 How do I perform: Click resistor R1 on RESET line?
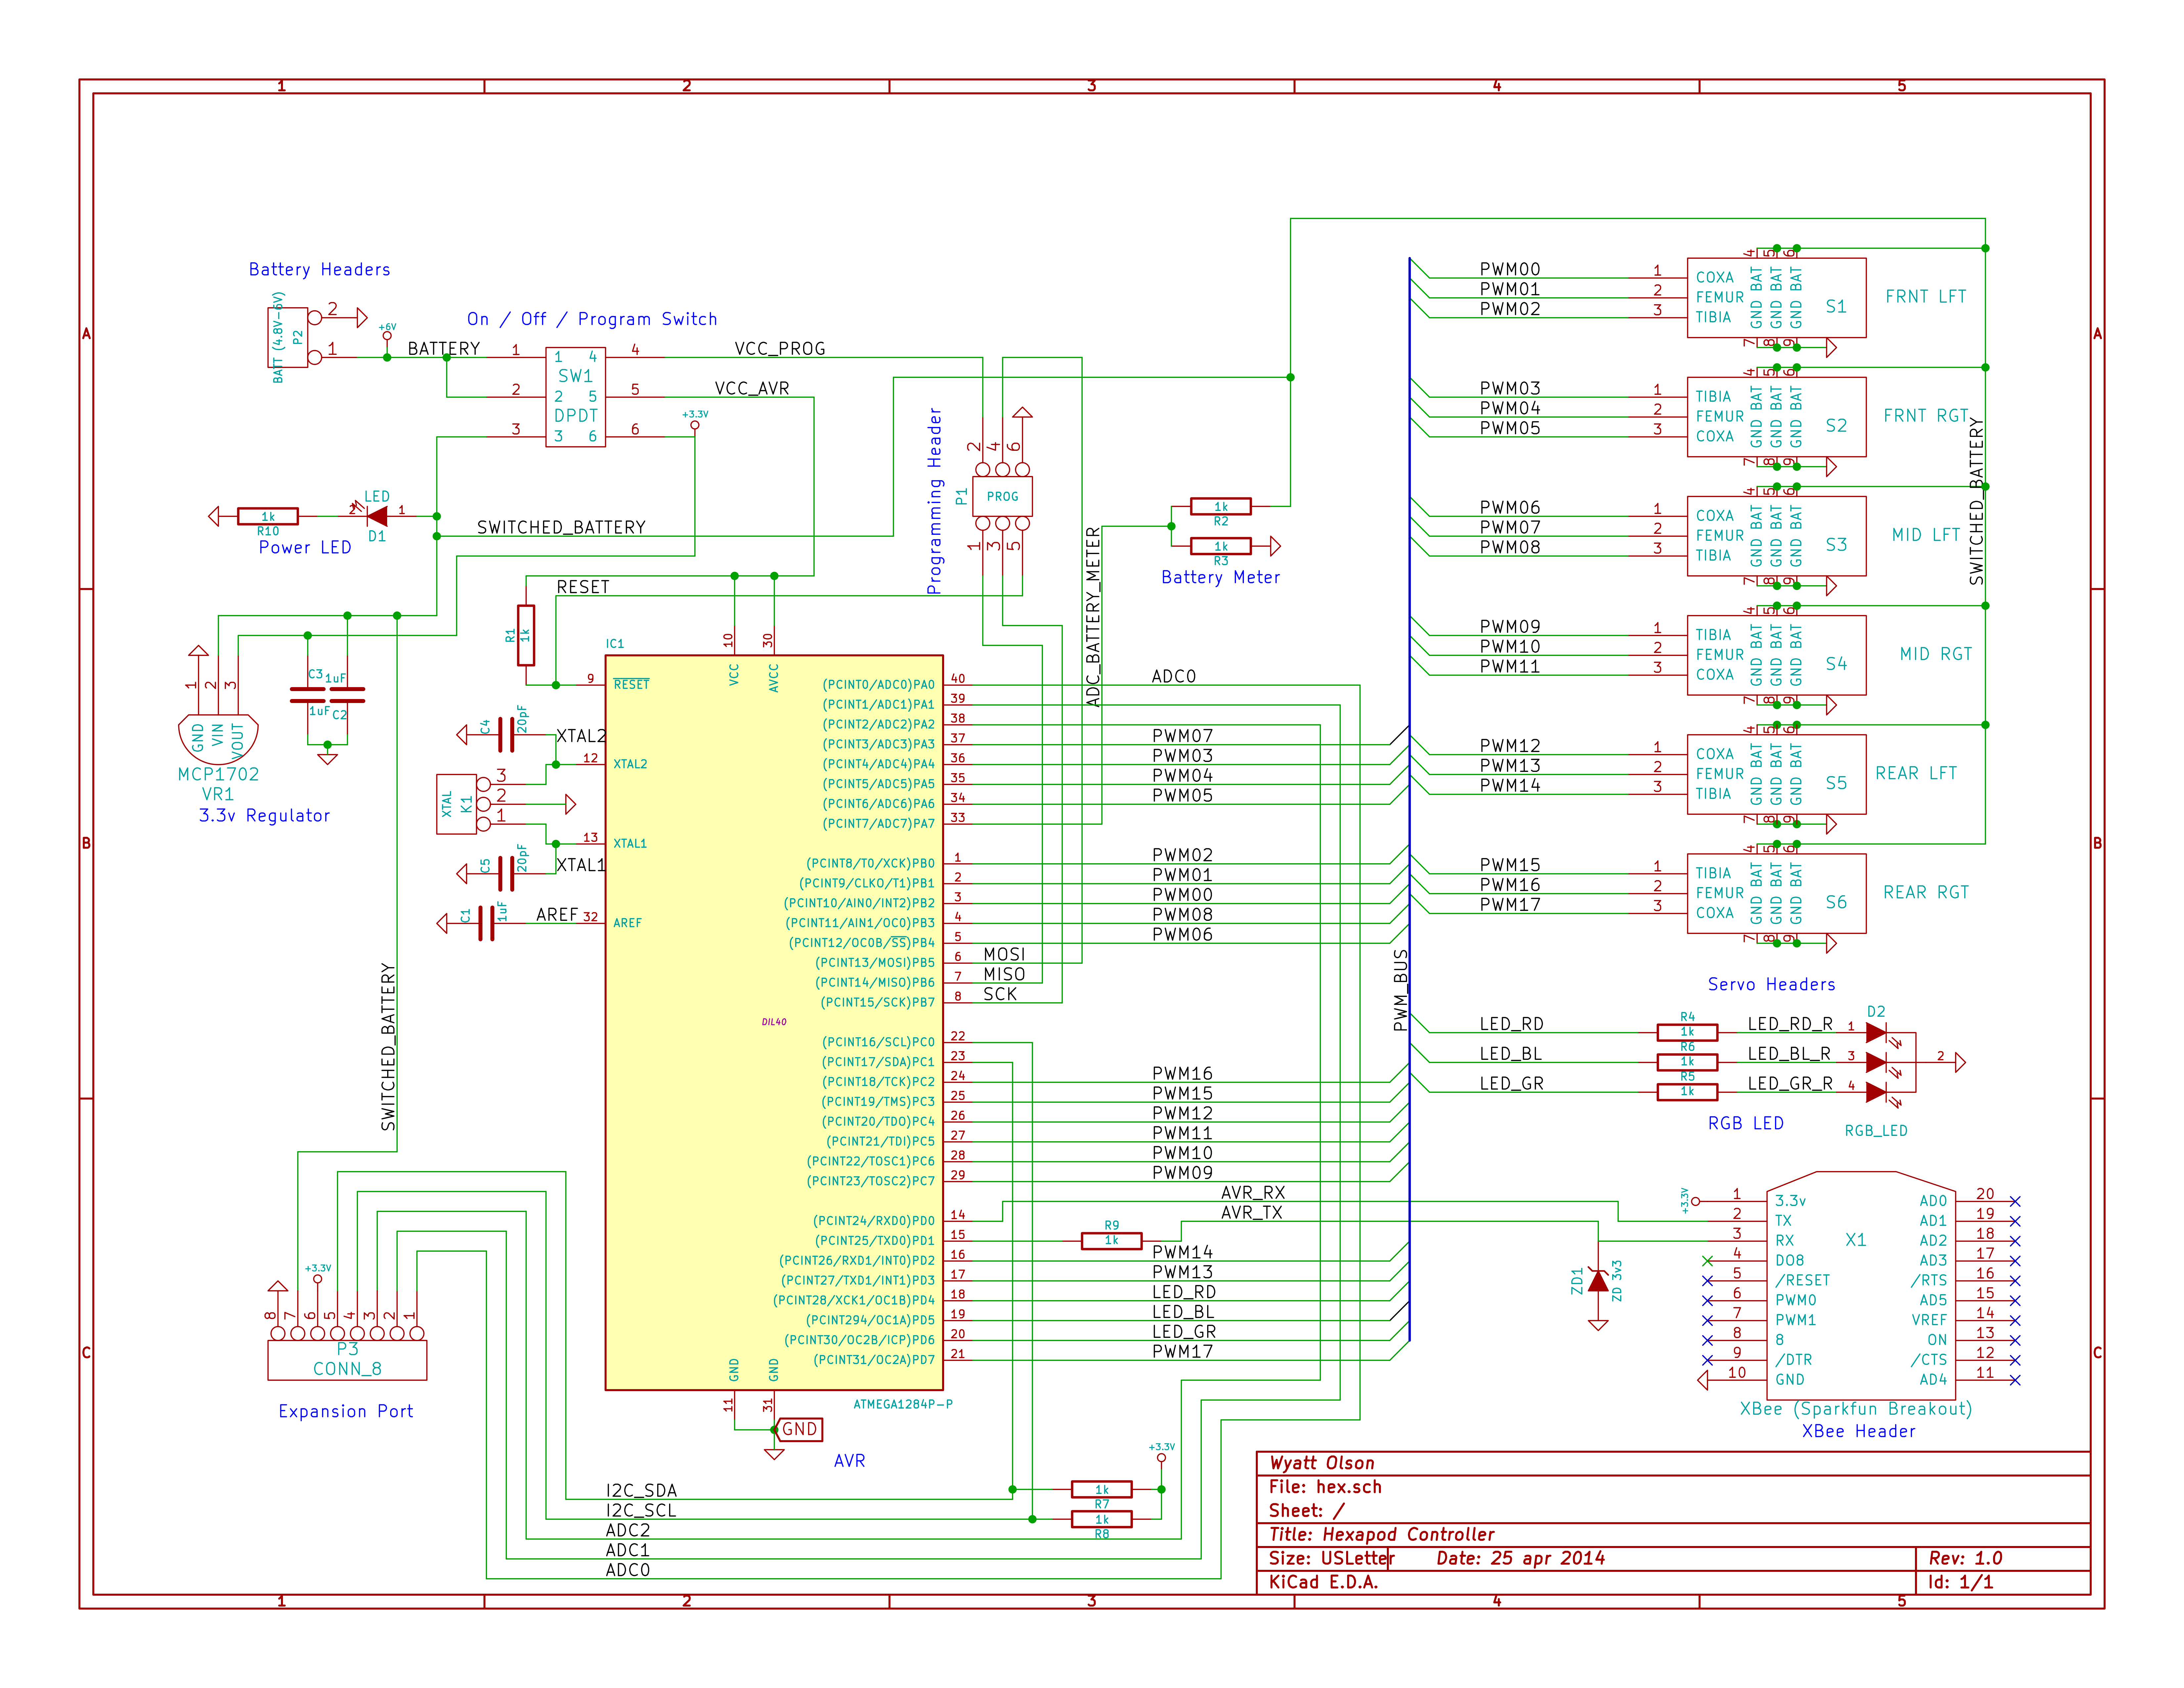point(526,635)
